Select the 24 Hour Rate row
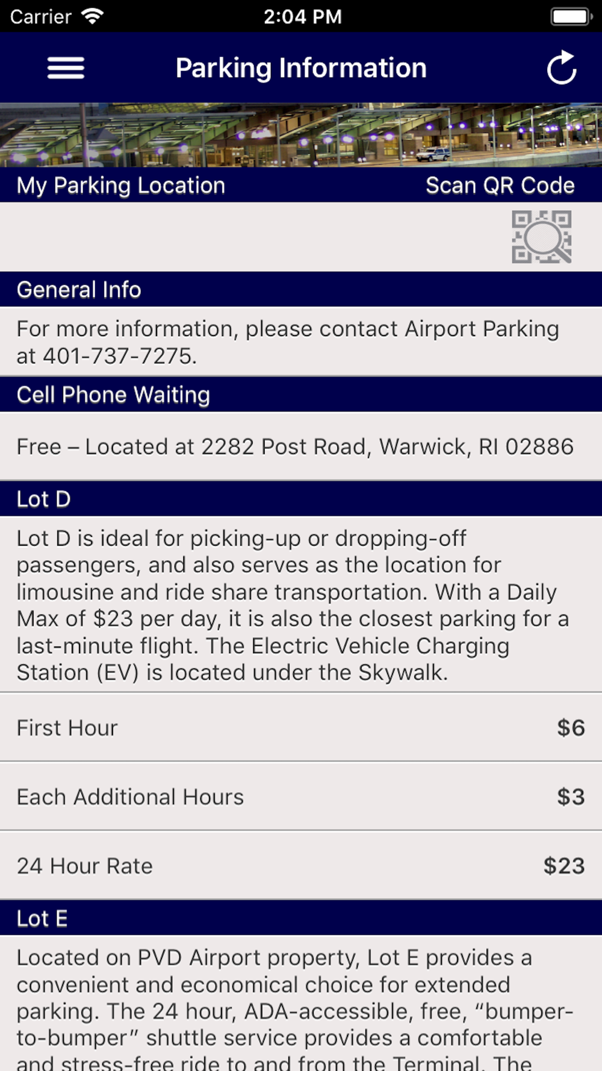This screenshot has height=1071, width=602. coord(301,866)
